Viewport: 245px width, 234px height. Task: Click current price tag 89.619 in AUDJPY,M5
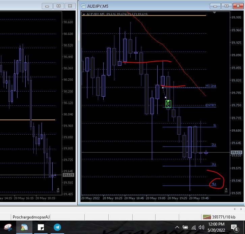point(237,152)
